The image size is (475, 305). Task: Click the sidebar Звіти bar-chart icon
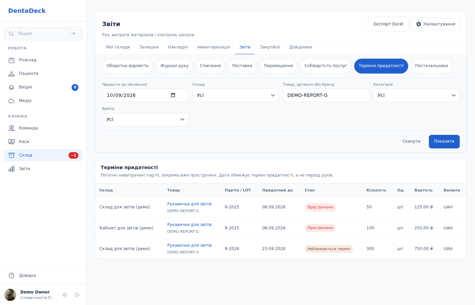[12, 169]
